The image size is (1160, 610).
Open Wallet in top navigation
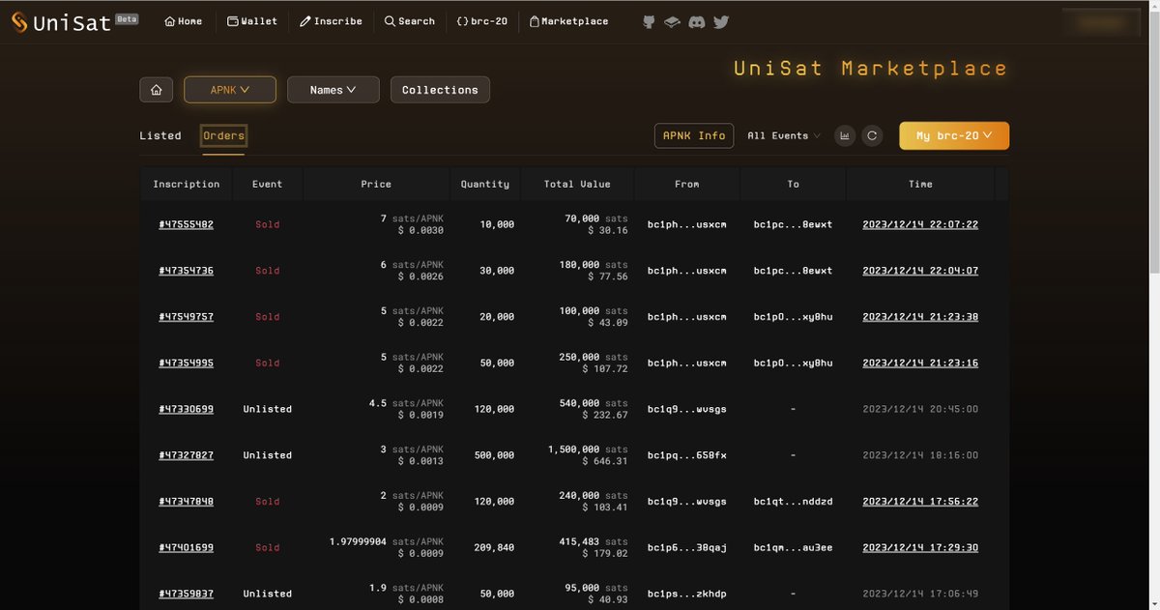click(251, 21)
